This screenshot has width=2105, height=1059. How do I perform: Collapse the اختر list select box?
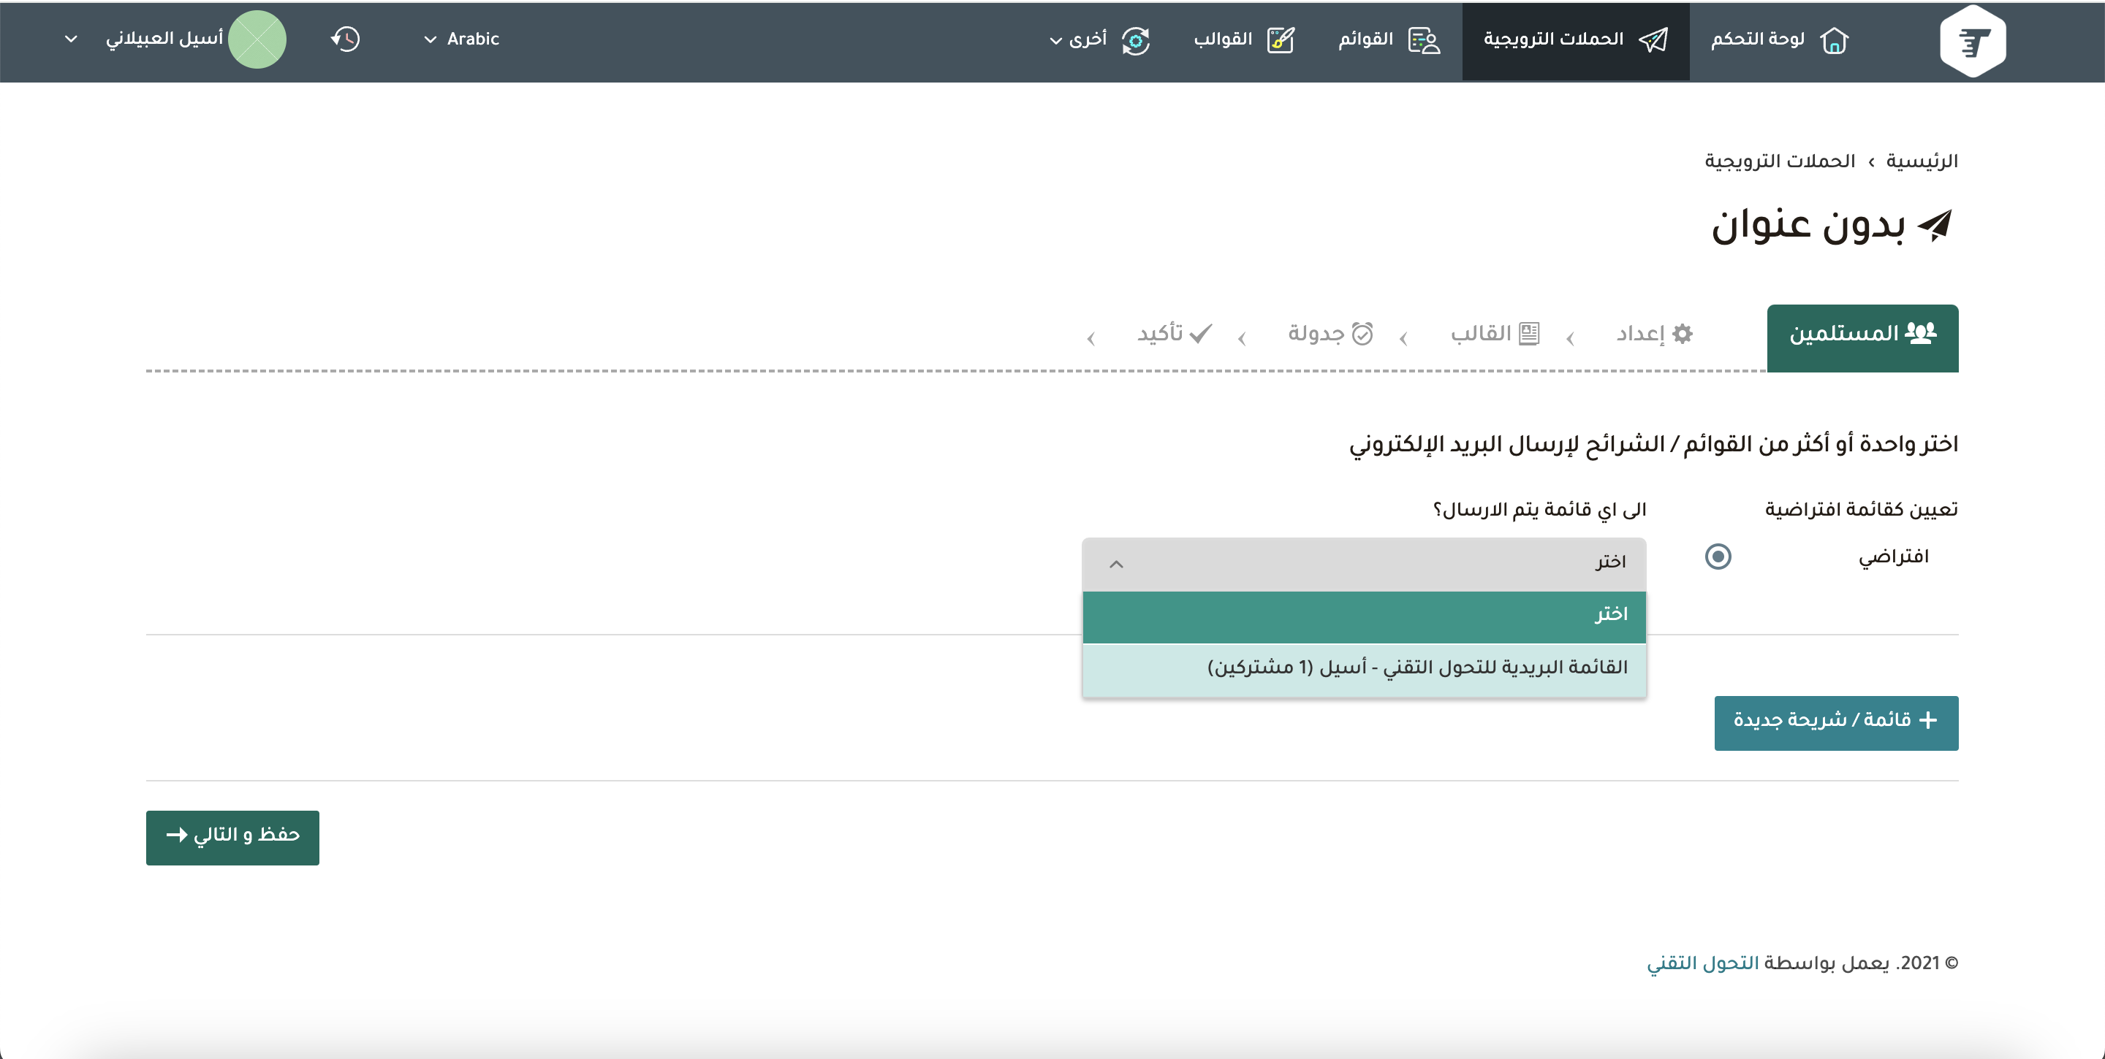pyautogui.click(x=1363, y=563)
